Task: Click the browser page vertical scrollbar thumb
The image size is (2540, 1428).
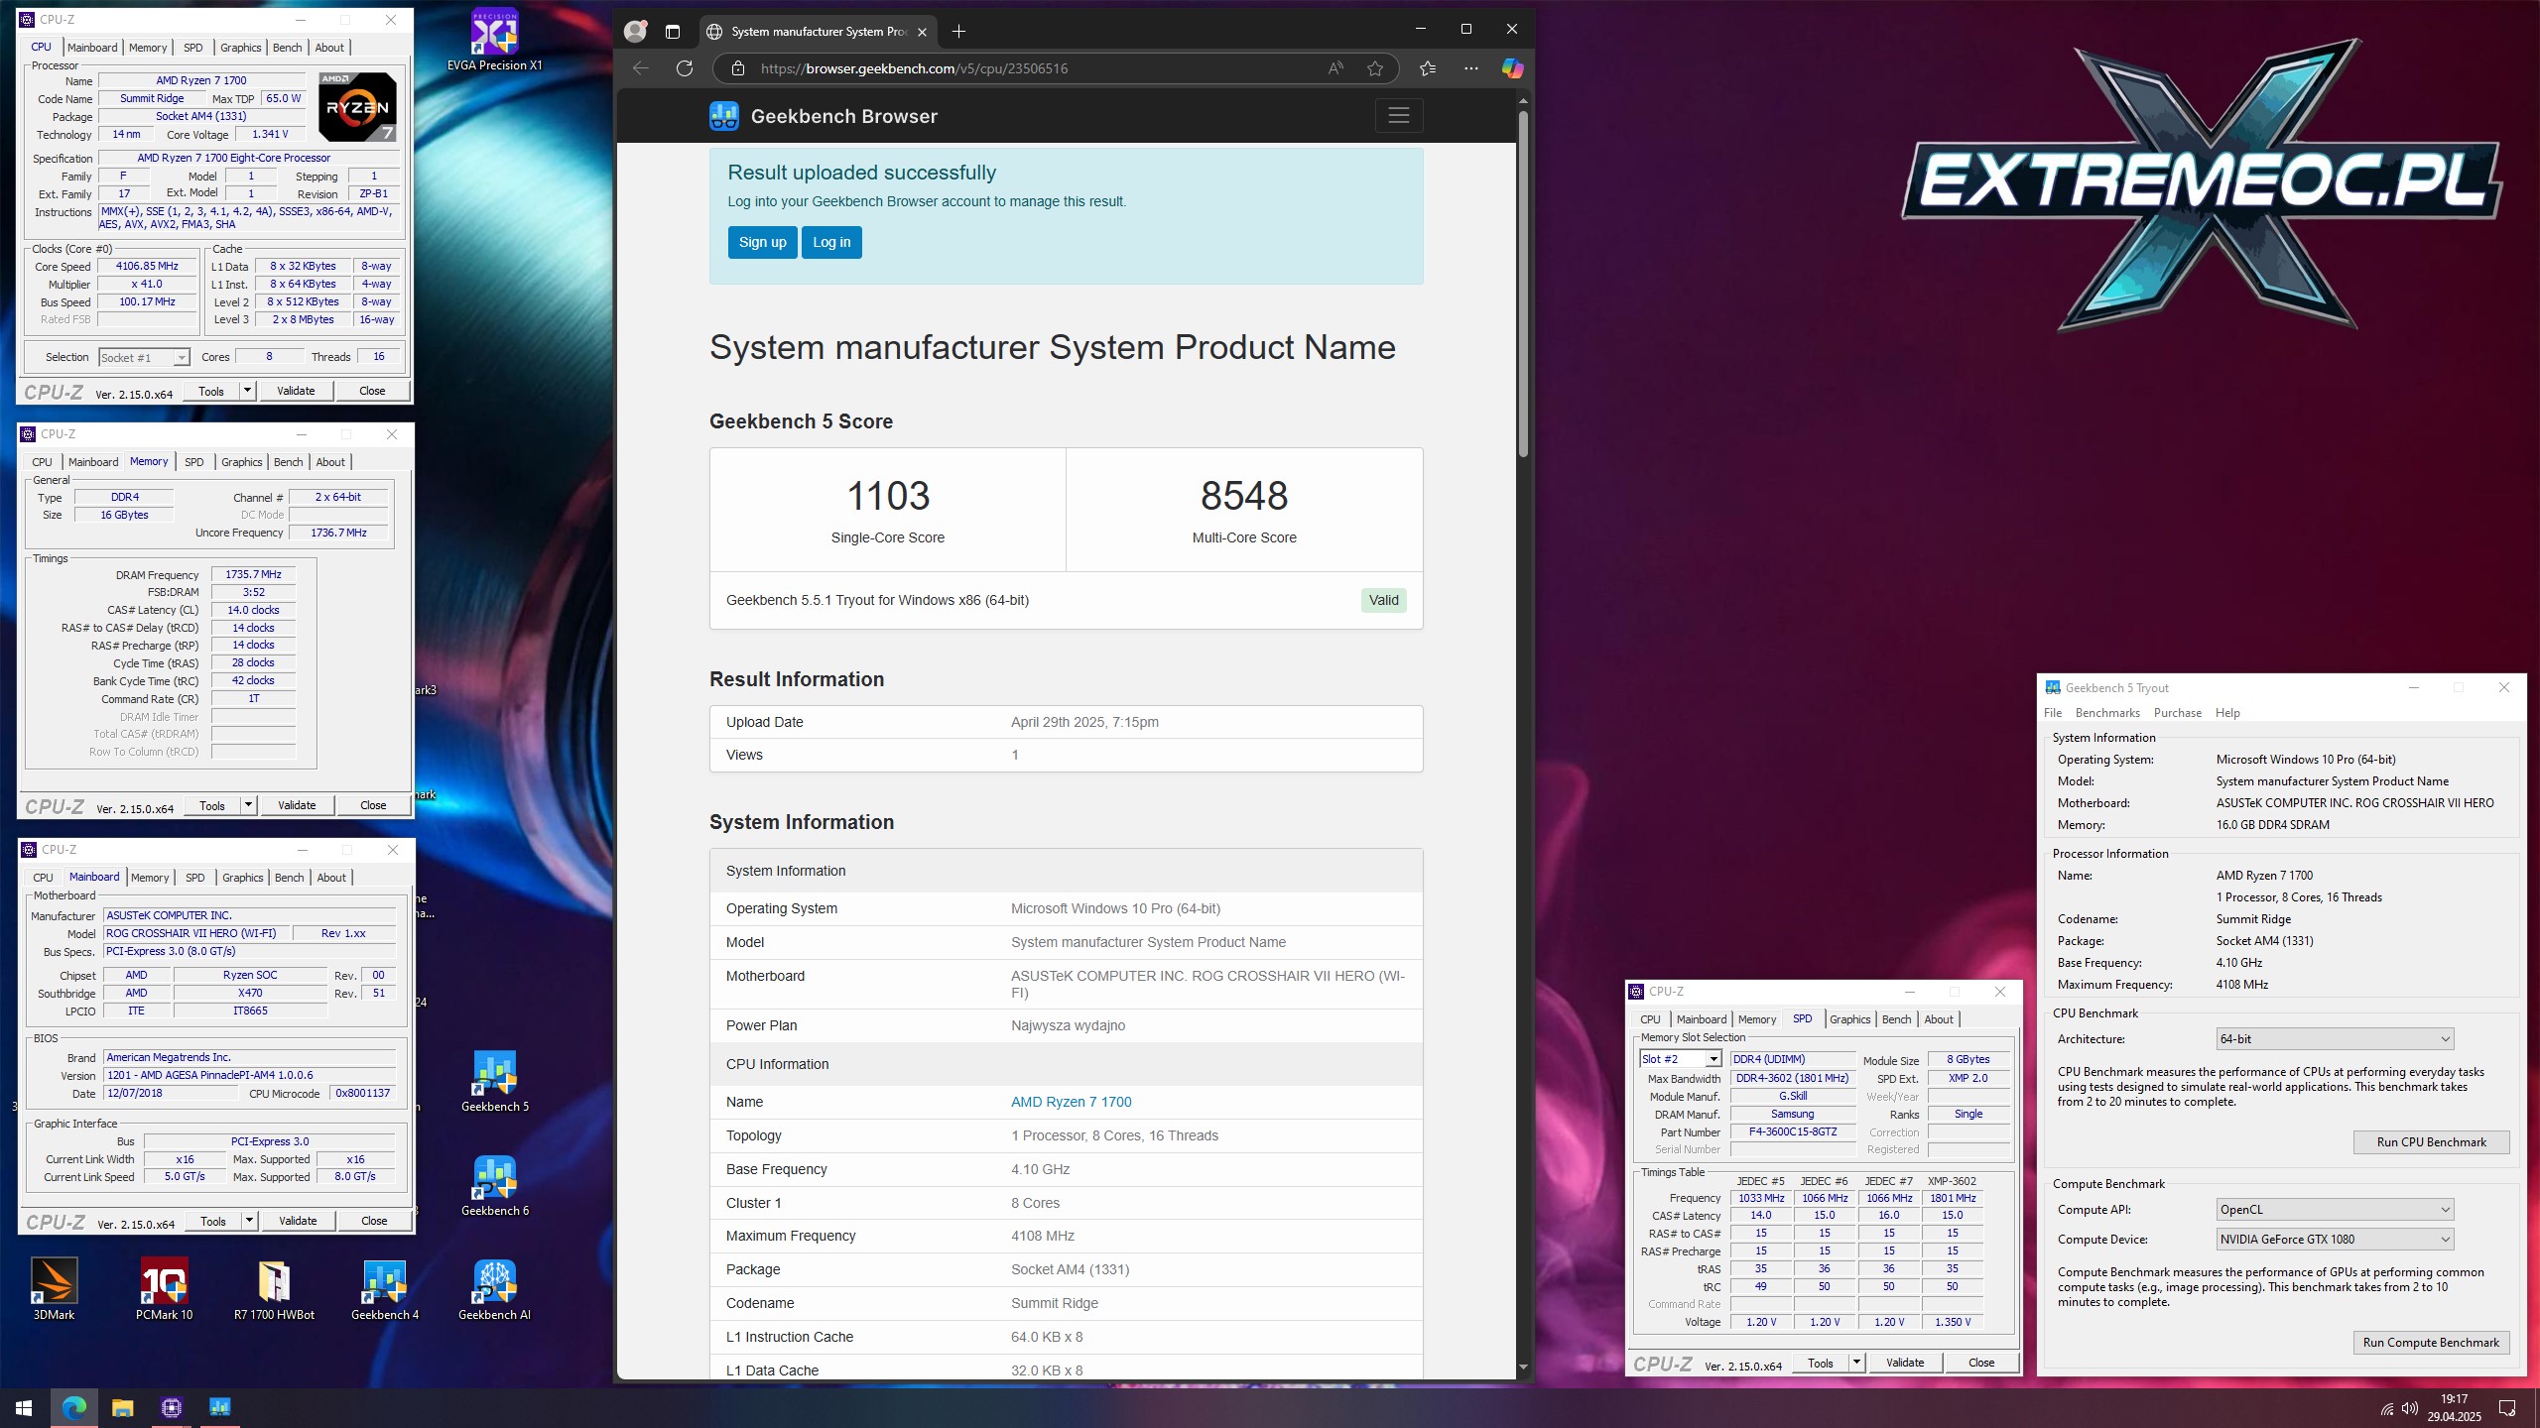Action: 1523,283
